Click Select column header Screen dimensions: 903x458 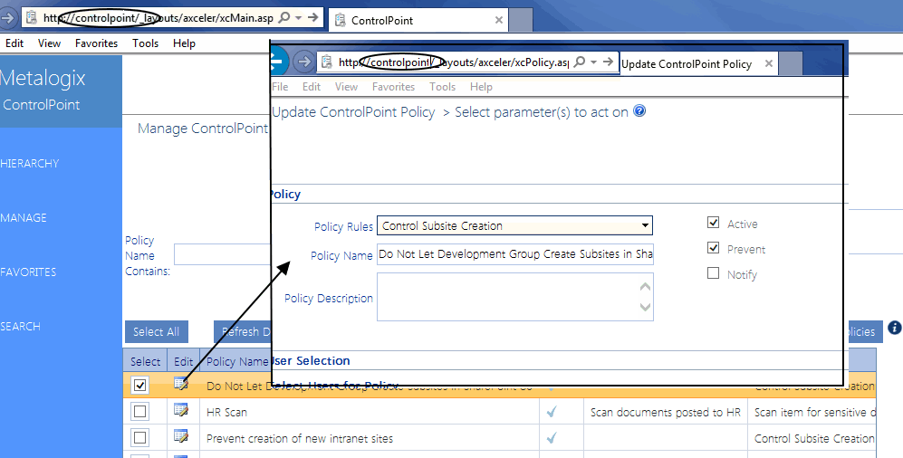pos(145,361)
